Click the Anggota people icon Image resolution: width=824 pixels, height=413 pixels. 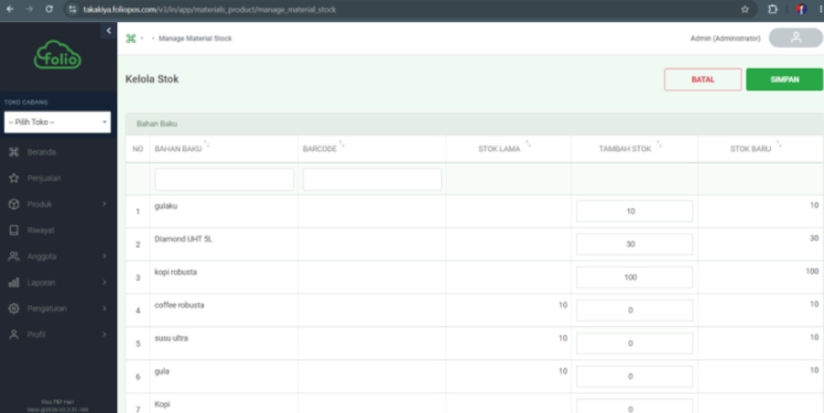click(14, 256)
